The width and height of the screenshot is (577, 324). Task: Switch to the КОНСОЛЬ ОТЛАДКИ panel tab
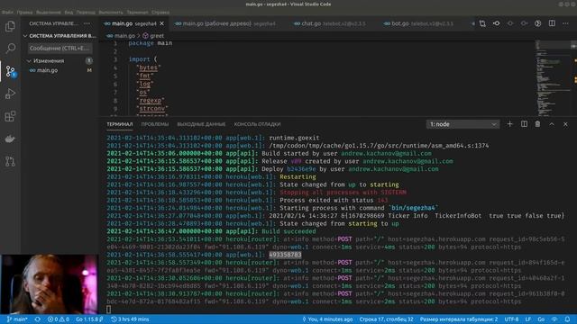pos(257,124)
